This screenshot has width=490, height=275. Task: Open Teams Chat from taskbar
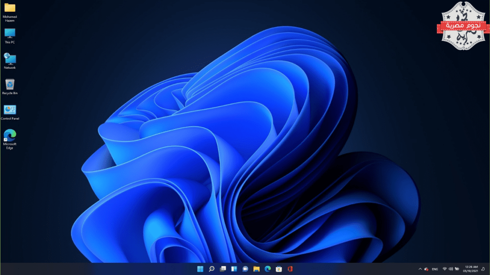pyautogui.click(x=245, y=269)
